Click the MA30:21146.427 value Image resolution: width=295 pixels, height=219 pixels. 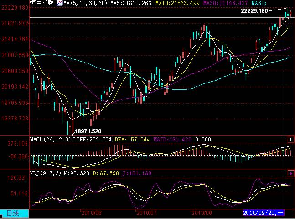tap(226, 3)
